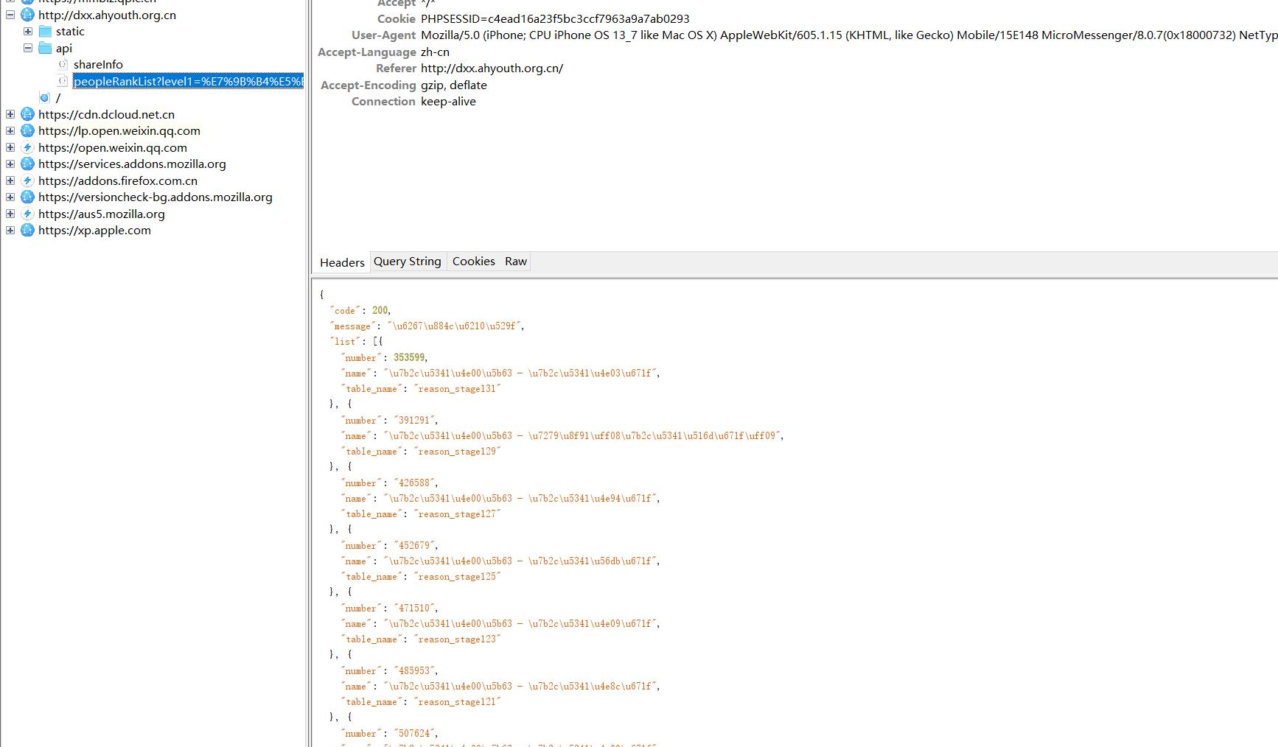The height and width of the screenshot is (747, 1278).
Task: Click the api folder icon
Action: pyautogui.click(x=46, y=48)
